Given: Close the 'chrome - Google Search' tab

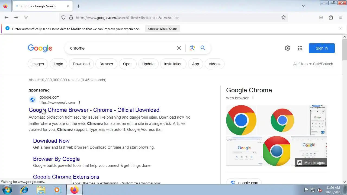Looking at the screenshot, I should click(x=68, y=6).
